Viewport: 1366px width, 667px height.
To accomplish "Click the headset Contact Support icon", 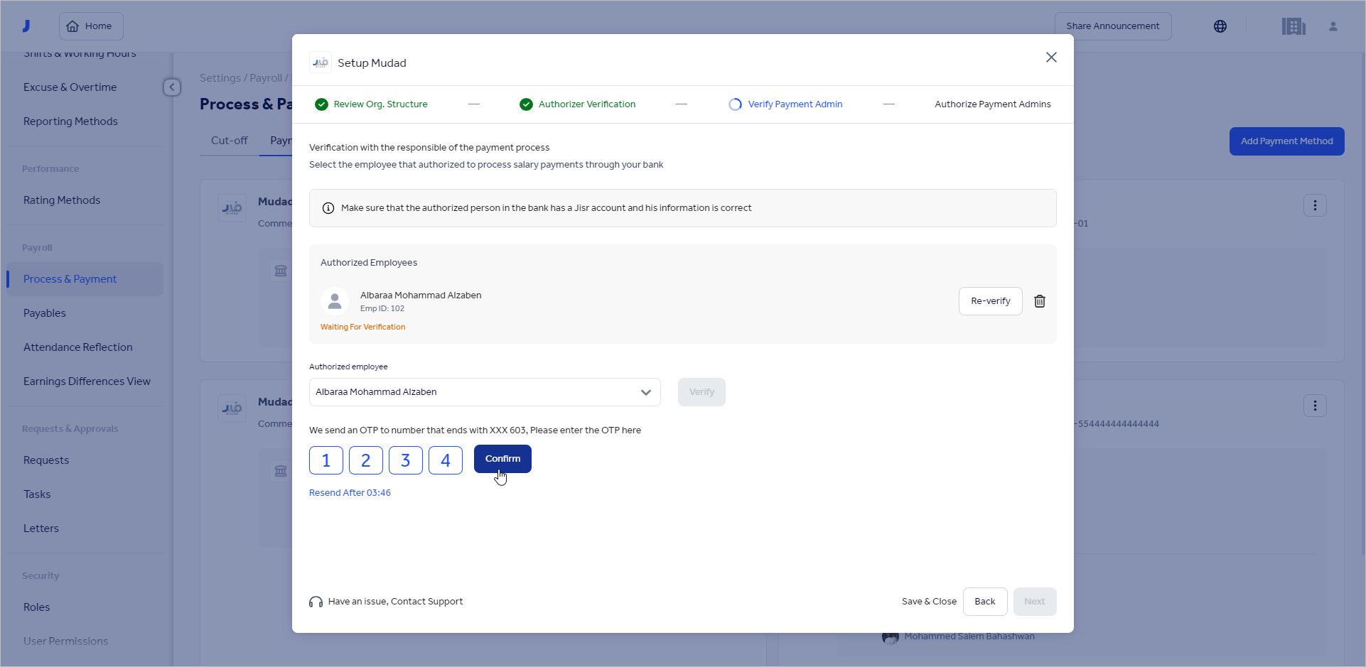I will point(316,602).
